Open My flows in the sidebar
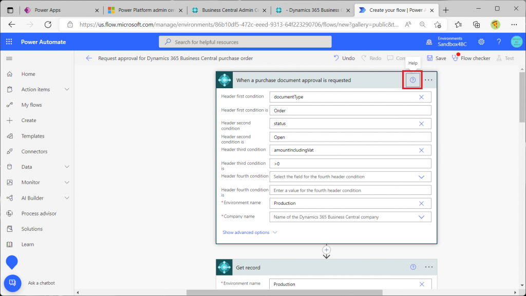This screenshot has width=526, height=296. [x=31, y=105]
